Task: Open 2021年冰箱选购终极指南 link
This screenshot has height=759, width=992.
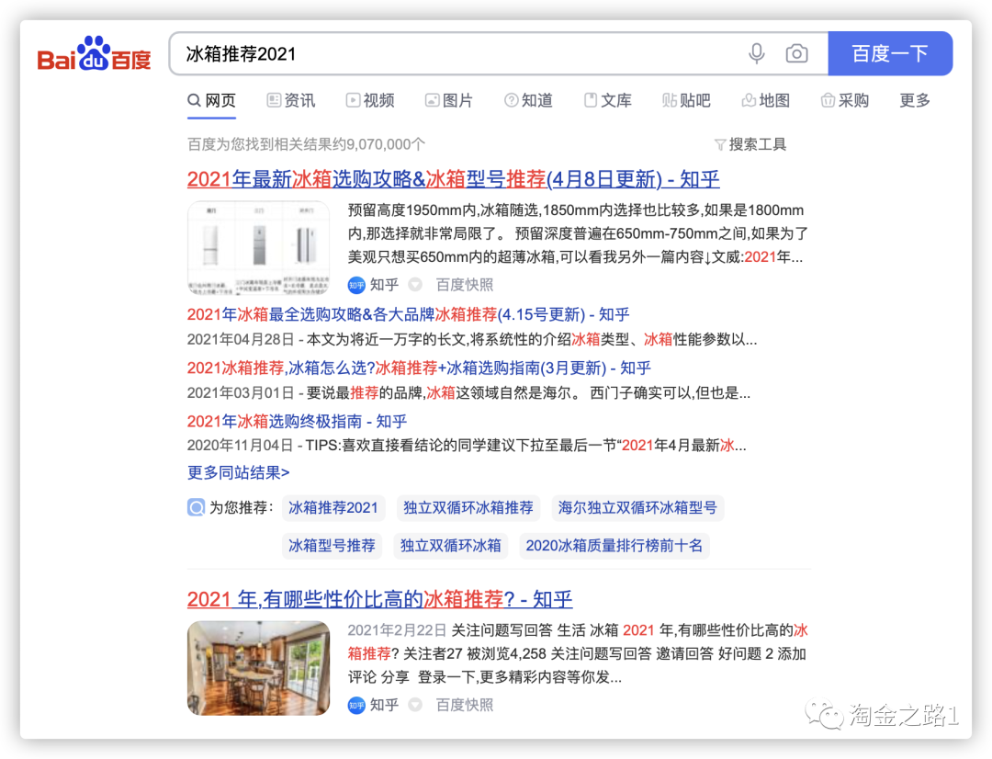Action: pos(297,421)
